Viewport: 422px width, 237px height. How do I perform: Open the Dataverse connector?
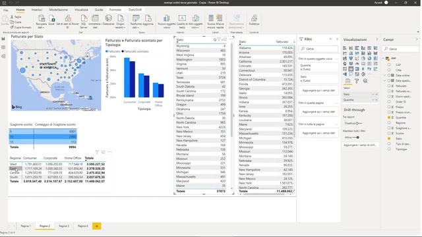pyautogui.click(x=108, y=18)
